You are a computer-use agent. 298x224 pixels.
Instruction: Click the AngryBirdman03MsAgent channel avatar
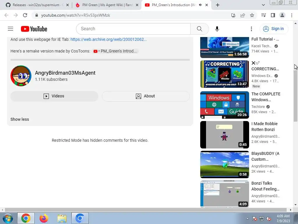coord(21,76)
